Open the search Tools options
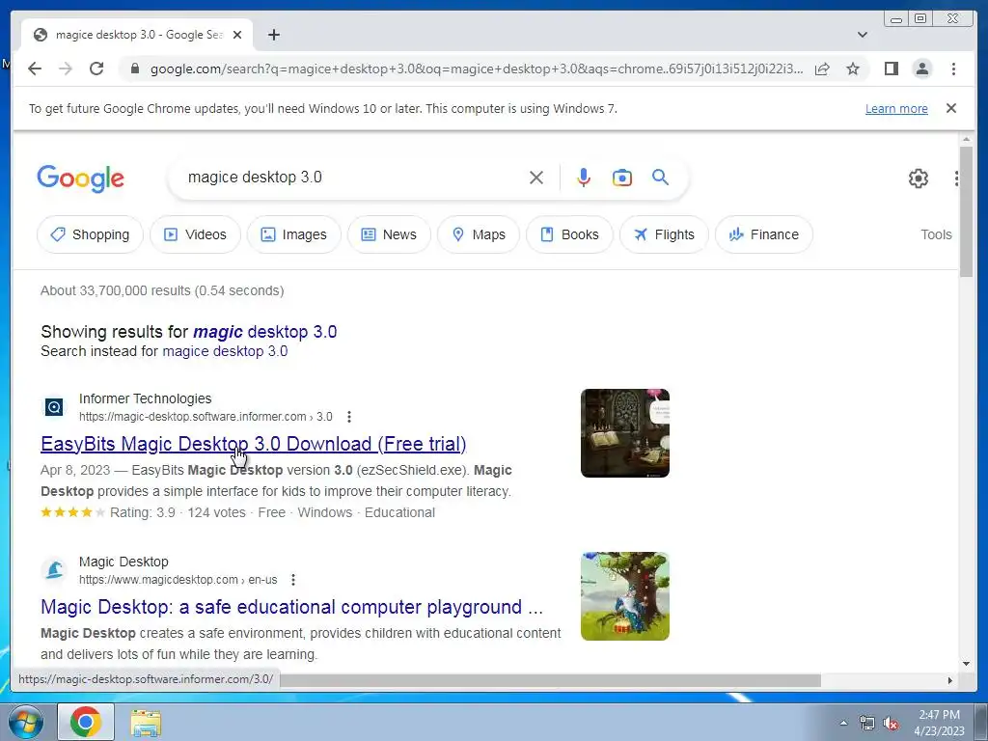This screenshot has height=741, width=988. pyautogui.click(x=936, y=234)
